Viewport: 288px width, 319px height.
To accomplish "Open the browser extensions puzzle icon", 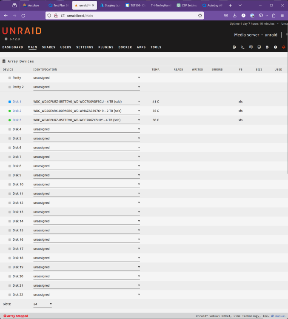I will pos(274,16).
